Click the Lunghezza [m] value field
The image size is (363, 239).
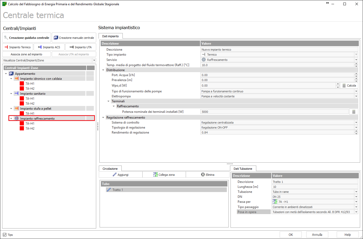coord(314,187)
